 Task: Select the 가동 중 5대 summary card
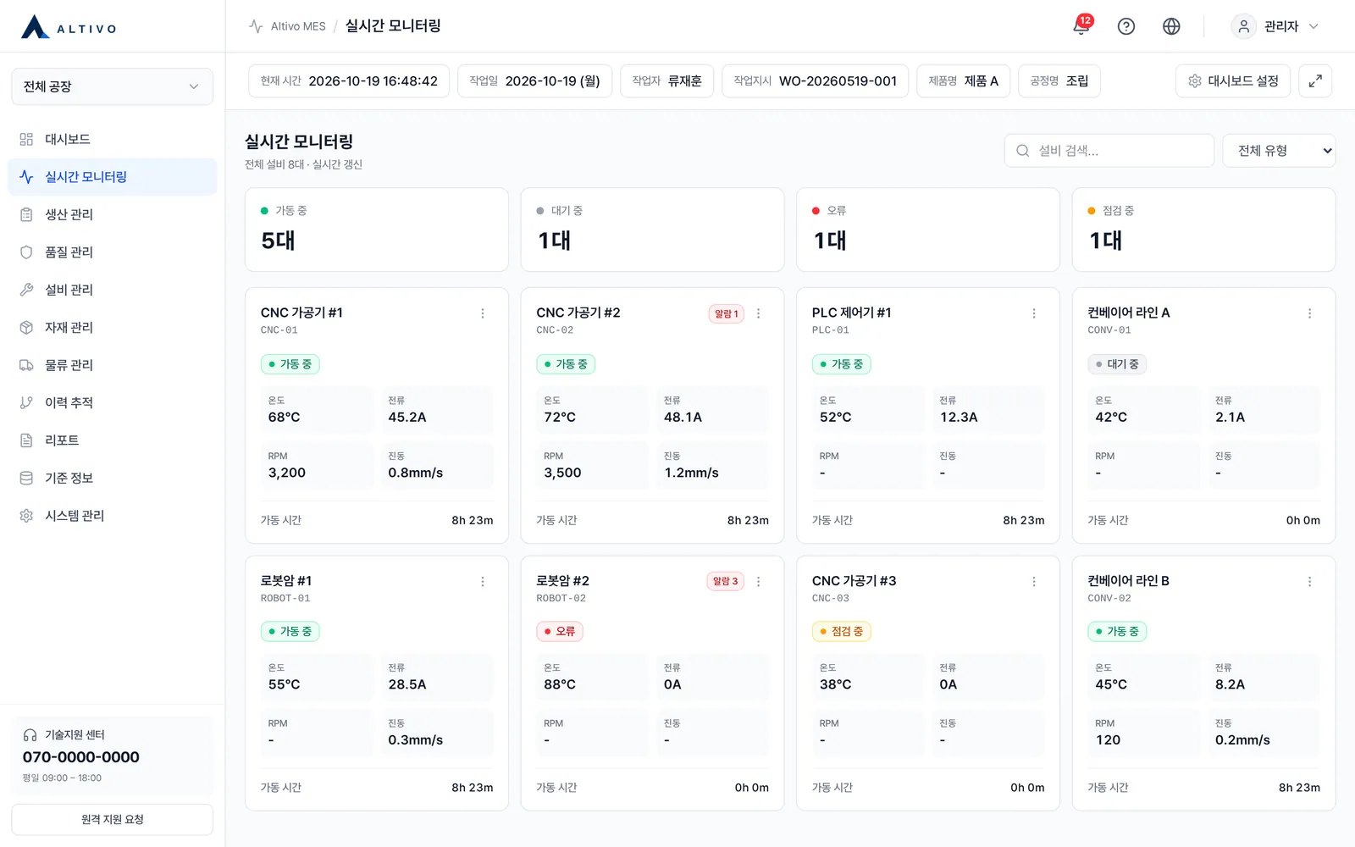[x=377, y=230]
